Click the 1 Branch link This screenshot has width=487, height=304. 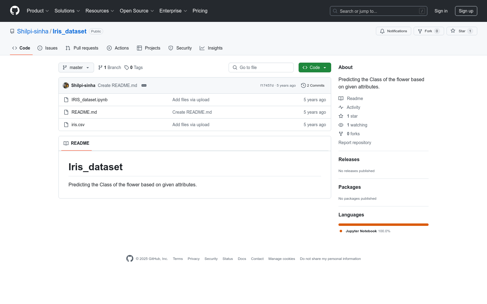pos(110,67)
